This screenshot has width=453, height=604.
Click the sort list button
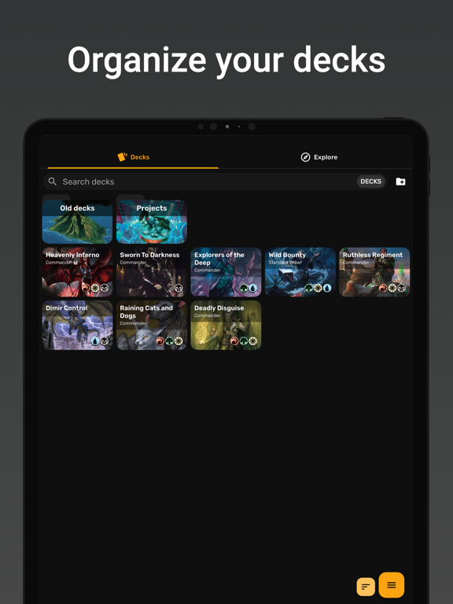366,587
